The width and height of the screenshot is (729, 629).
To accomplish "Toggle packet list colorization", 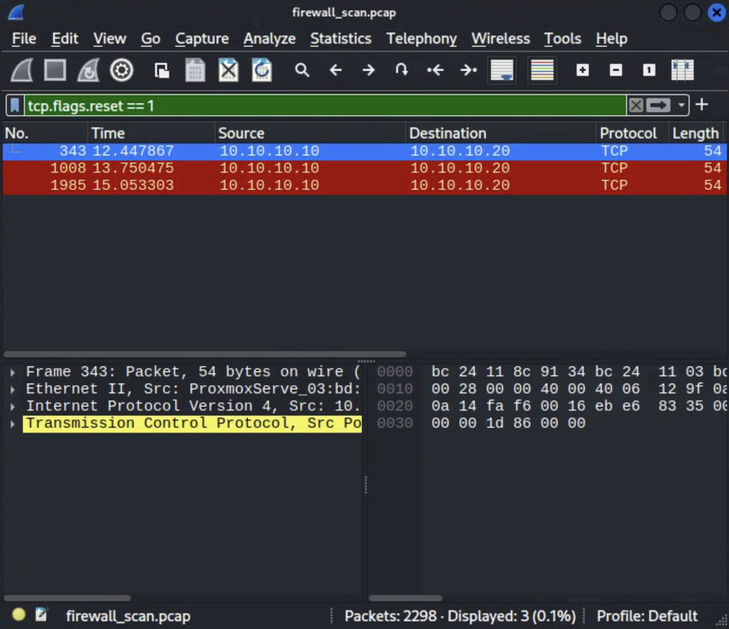I will [542, 70].
